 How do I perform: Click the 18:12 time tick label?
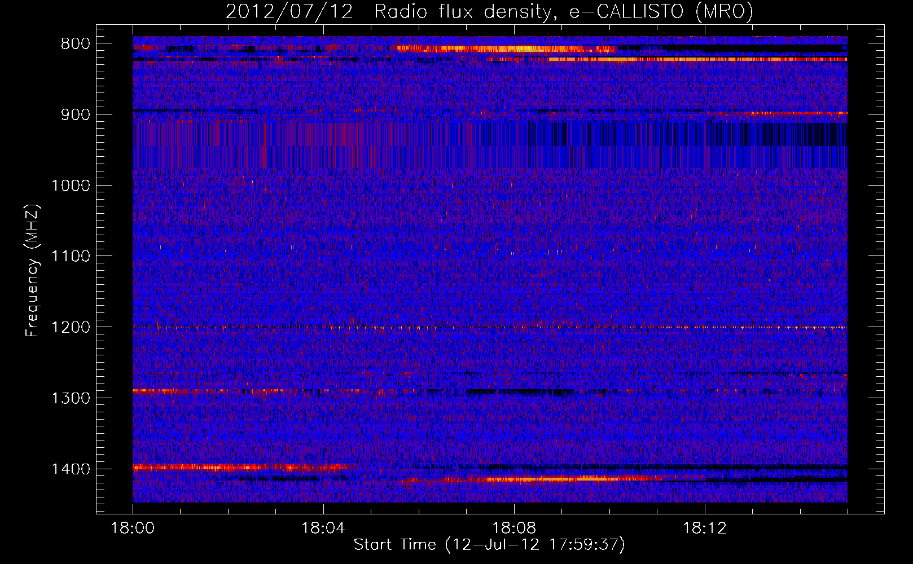[705, 528]
